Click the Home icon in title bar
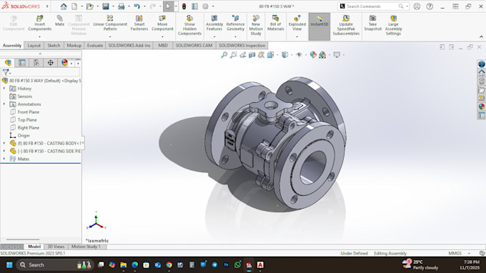Screen dimensions: 486x273 (x=64, y=6)
